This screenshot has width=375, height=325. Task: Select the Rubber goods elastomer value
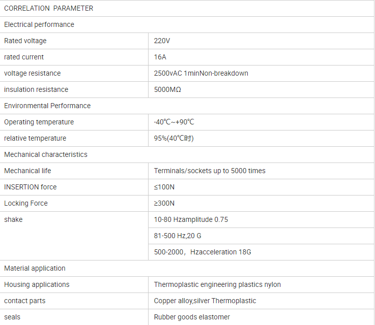pos(192,317)
